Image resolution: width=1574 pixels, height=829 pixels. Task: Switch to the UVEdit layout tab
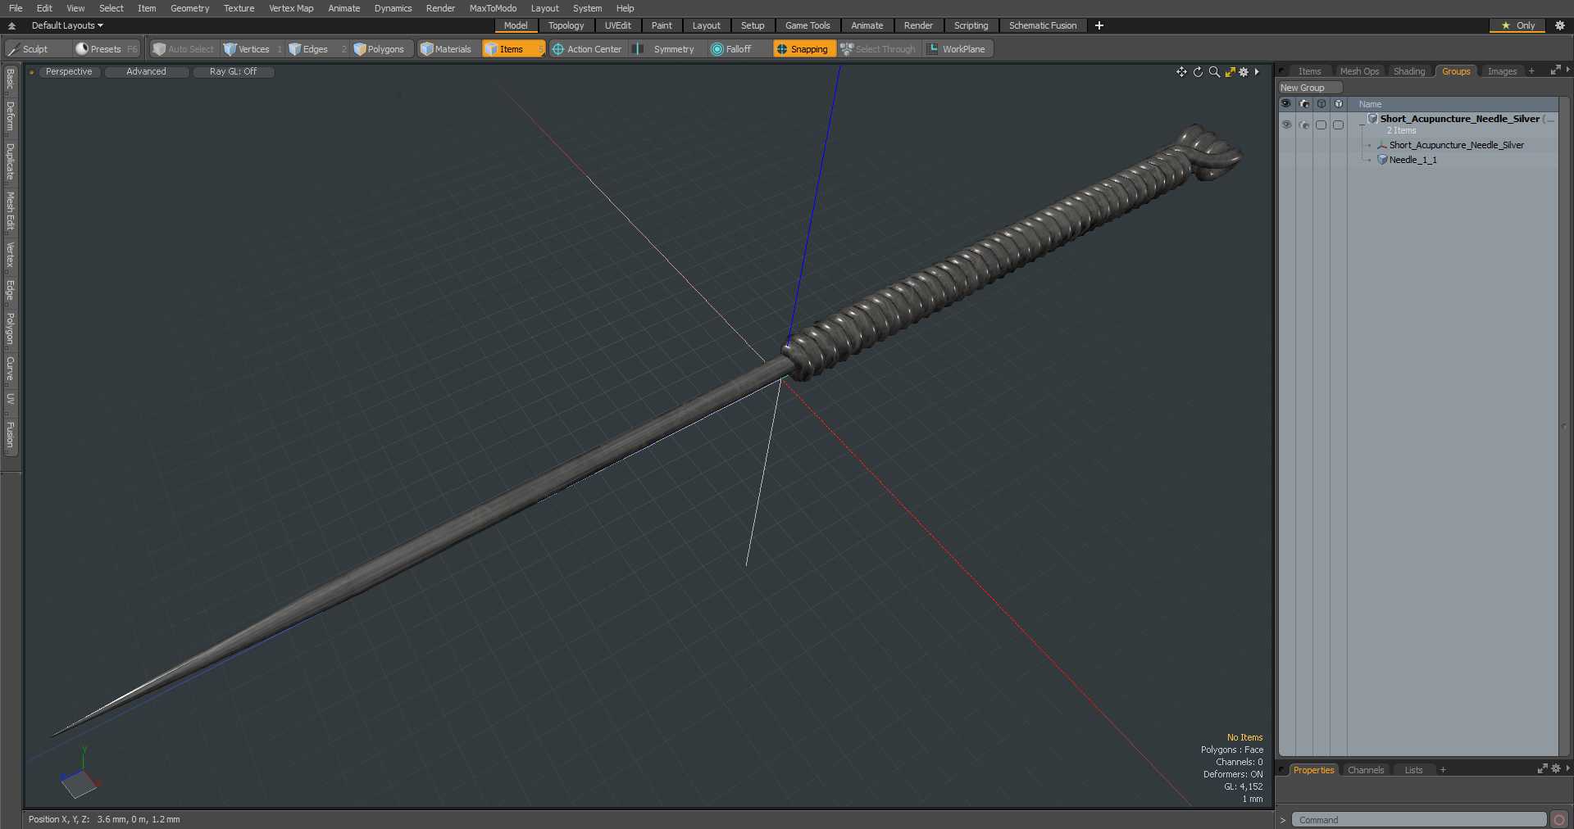pos(617,25)
